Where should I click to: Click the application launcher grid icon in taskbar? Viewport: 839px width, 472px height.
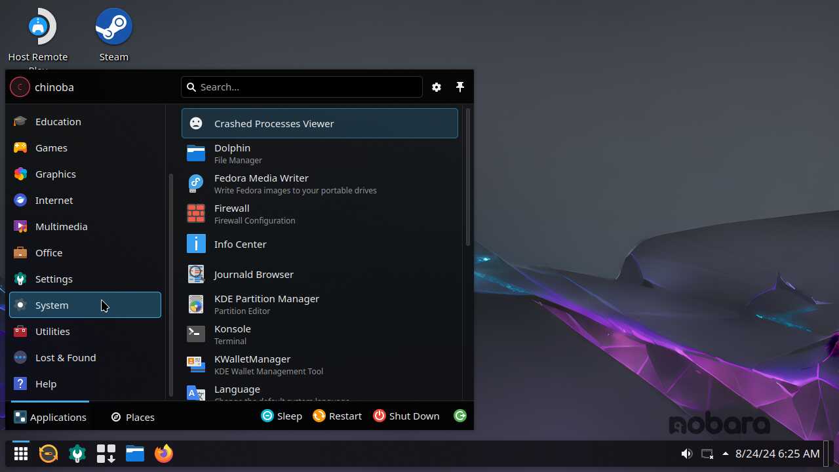(x=21, y=453)
